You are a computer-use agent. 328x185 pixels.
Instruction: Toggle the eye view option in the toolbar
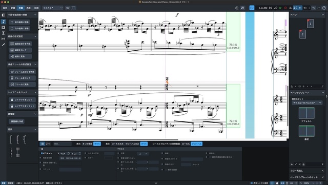[68, 8]
